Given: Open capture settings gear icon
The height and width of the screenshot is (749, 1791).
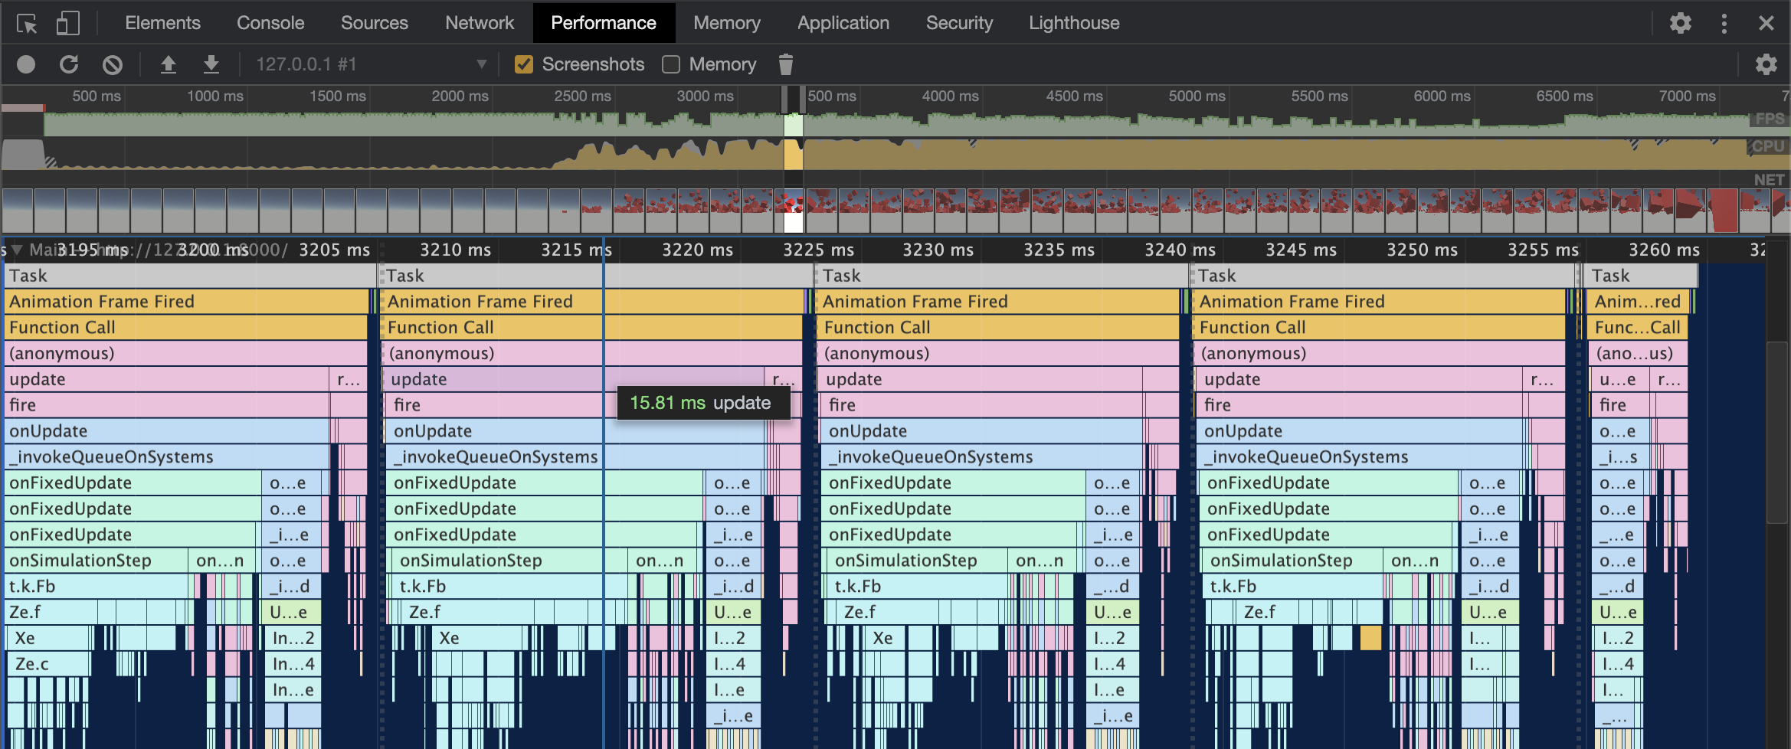Looking at the screenshot, I should coord(1766,64).
